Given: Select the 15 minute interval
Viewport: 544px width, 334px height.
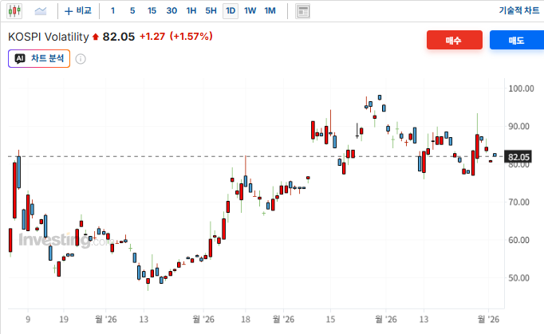Looking at the screenshot, I should coord(152,10).
